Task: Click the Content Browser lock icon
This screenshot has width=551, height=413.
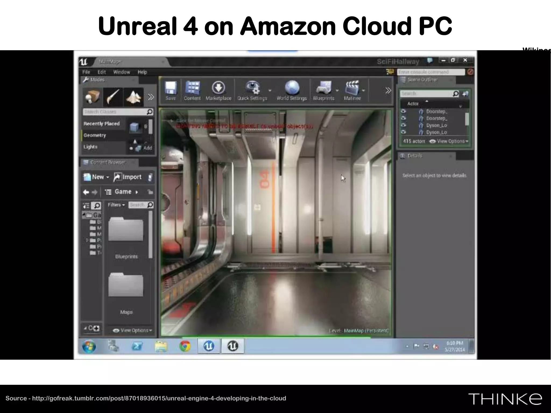Action: point(150,192)
